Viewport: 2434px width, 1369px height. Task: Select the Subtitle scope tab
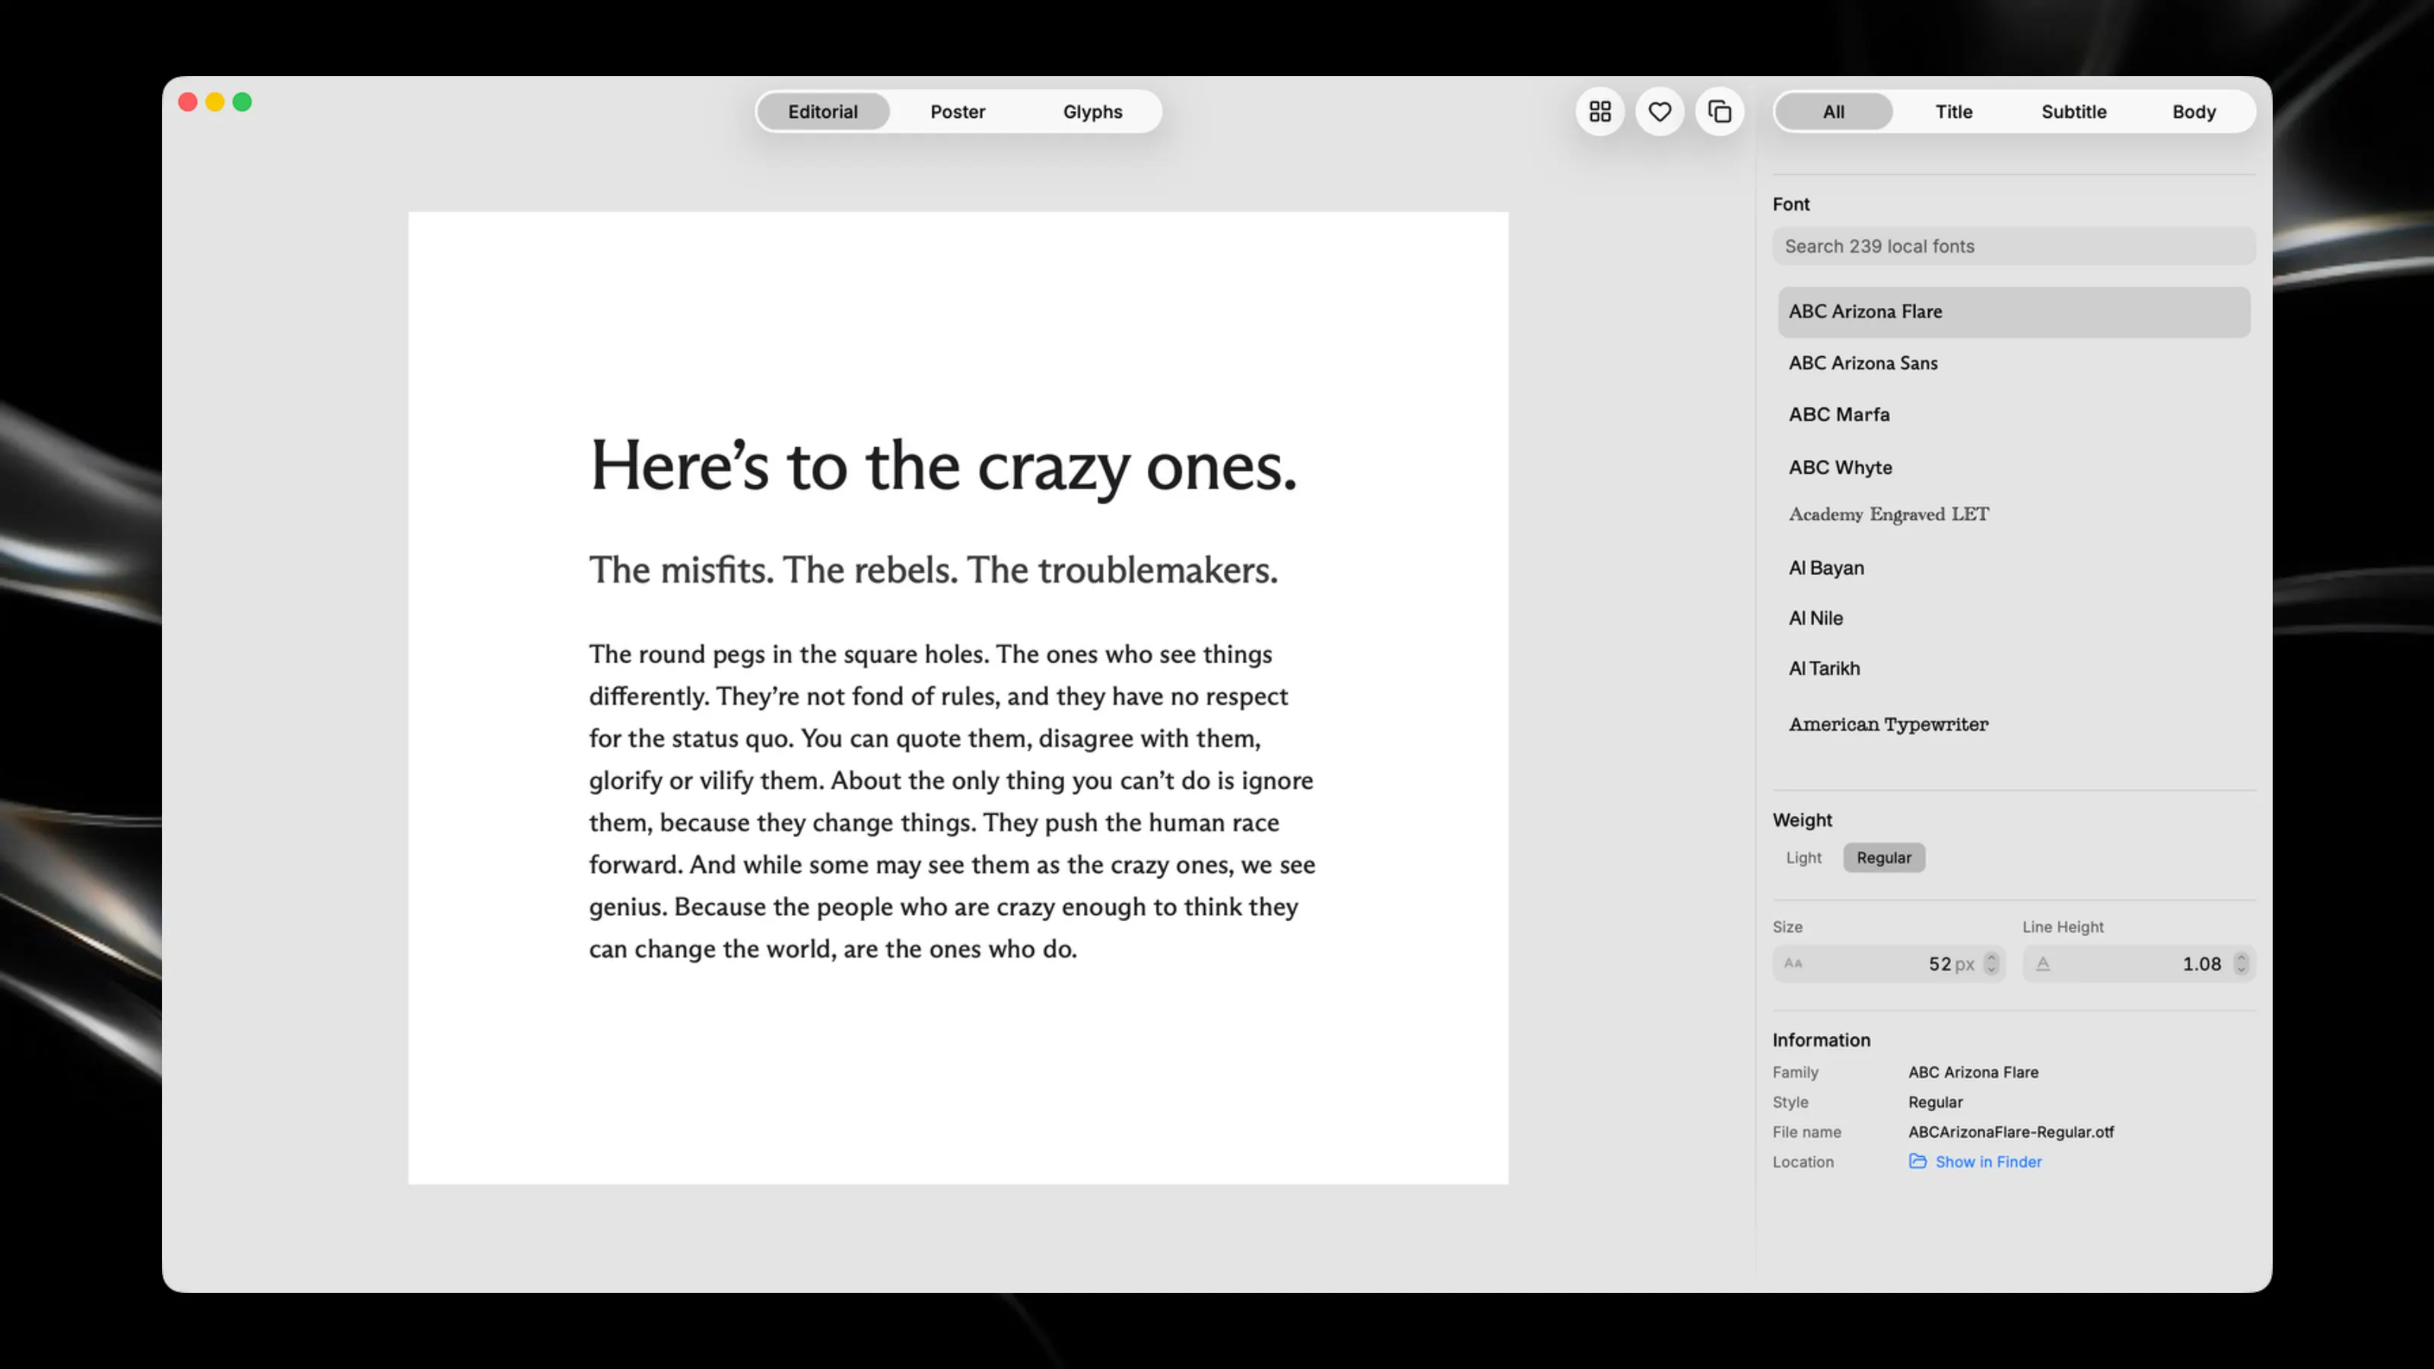coord(2073,112)
